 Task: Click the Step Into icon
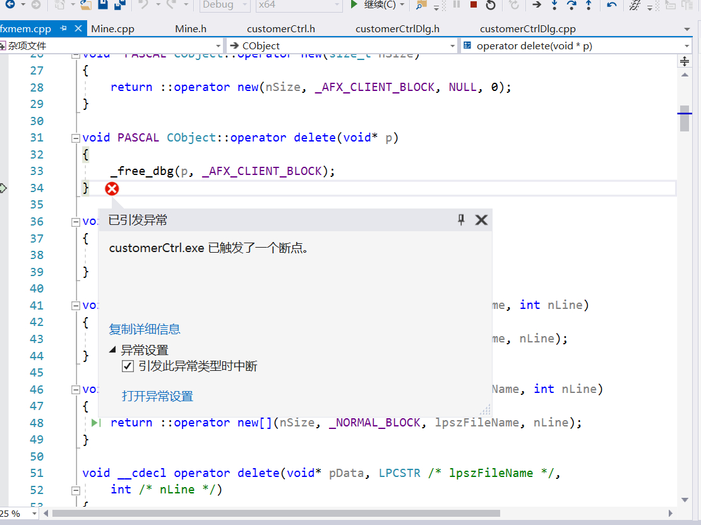click(554, 5)
